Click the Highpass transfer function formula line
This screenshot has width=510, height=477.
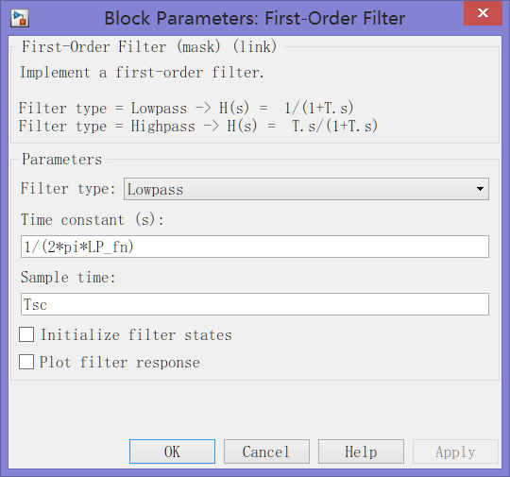tap(198, 126)
